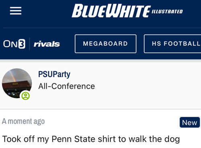Click the boxed 3 in On3 logo

(22, 44)
